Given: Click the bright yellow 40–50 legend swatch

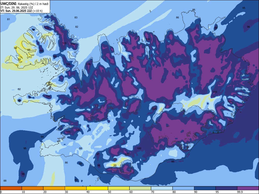Looking at the screenshot, I should 97,188.
